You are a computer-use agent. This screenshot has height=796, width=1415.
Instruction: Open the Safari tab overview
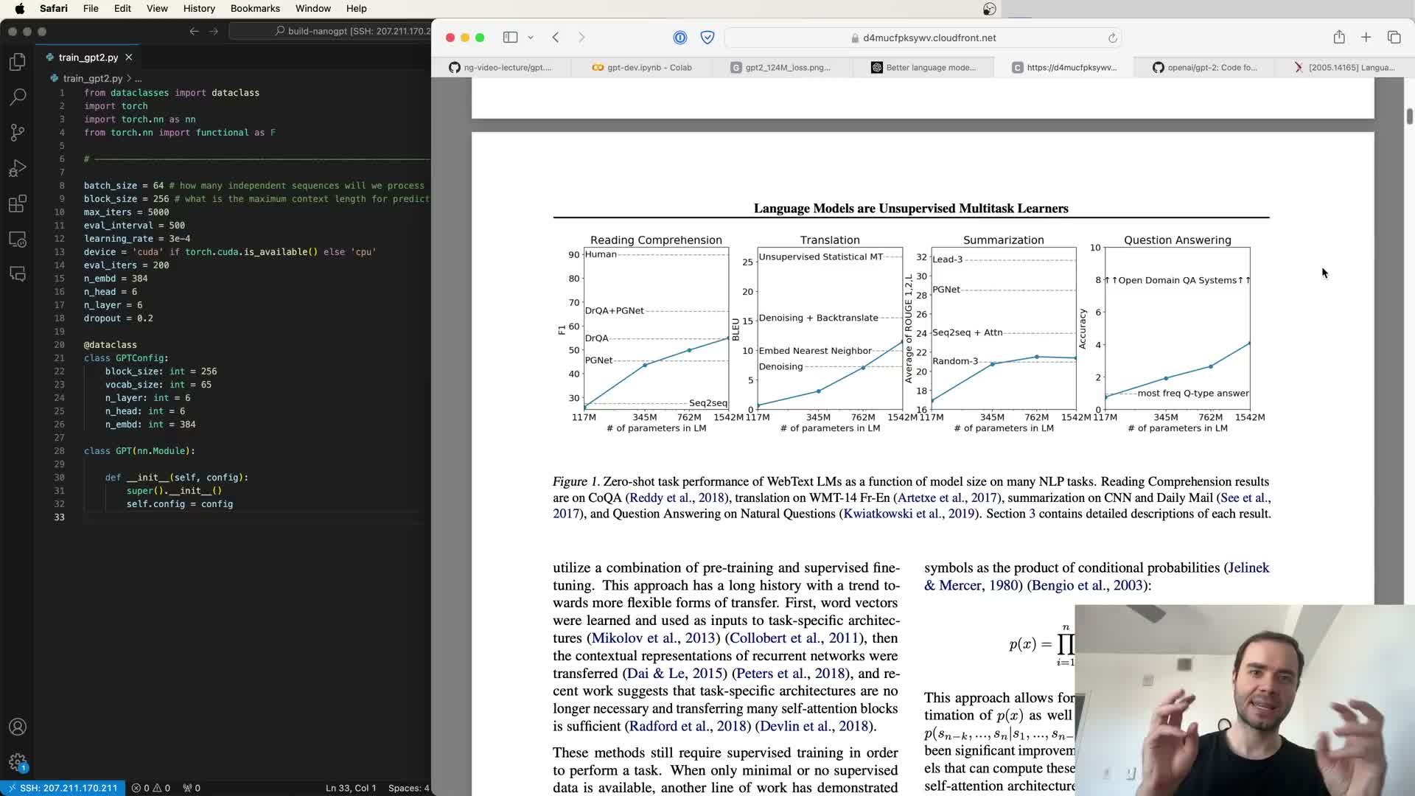[1394, 38]
